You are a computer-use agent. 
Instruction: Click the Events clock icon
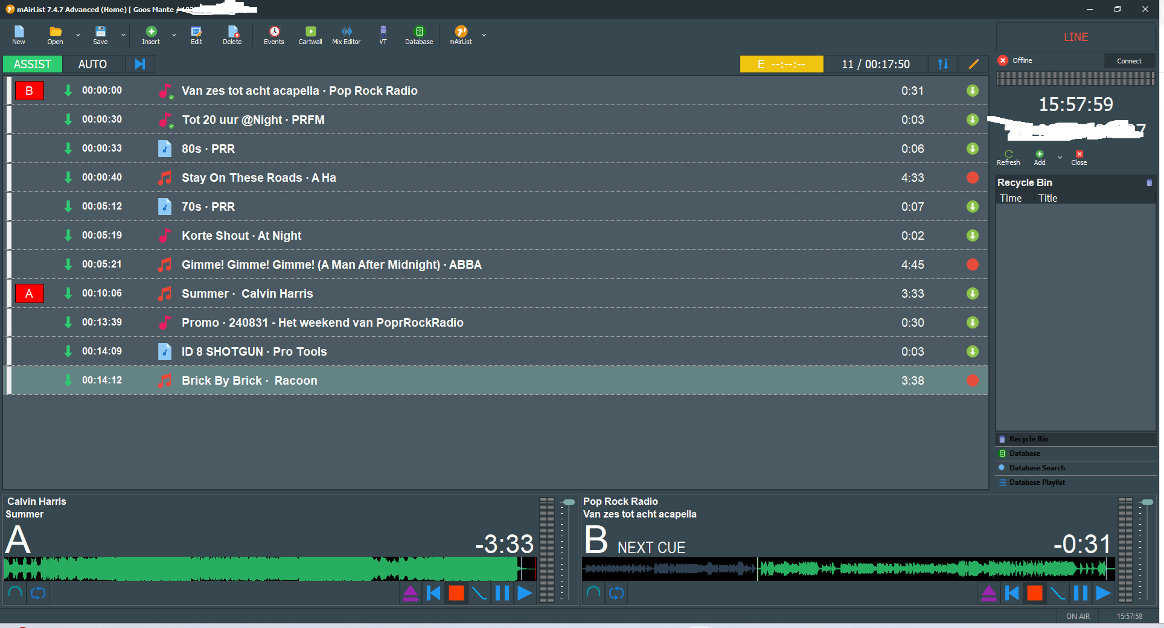[x=273, y=35]
